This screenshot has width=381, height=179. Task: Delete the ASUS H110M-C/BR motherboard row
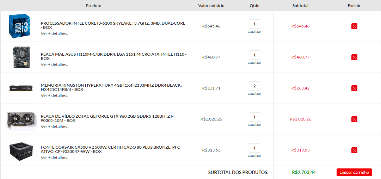(x=354, y=57)
